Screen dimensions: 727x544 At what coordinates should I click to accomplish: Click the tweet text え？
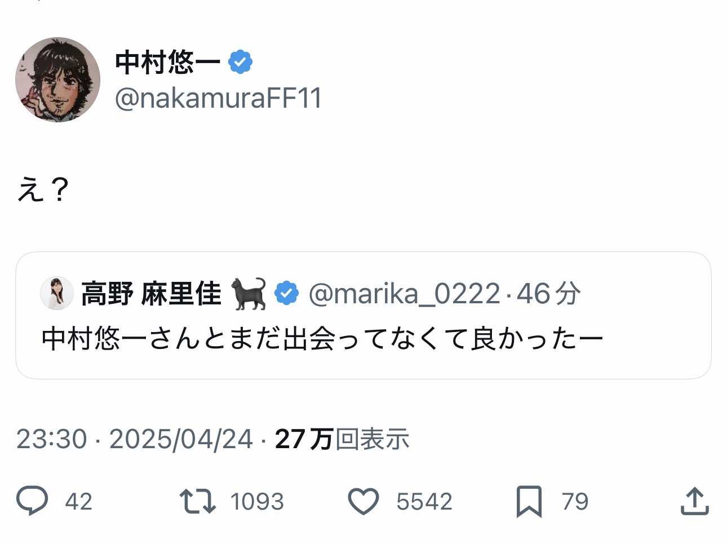(43, 189)
